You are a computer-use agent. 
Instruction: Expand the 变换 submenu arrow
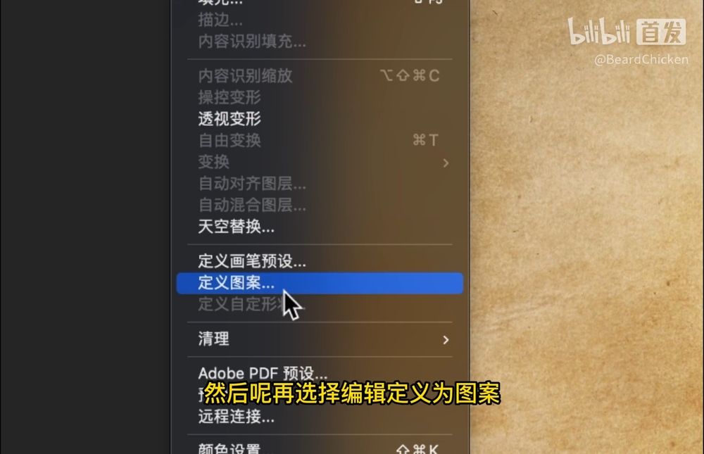pyautogui.click(x=446, y=163)
